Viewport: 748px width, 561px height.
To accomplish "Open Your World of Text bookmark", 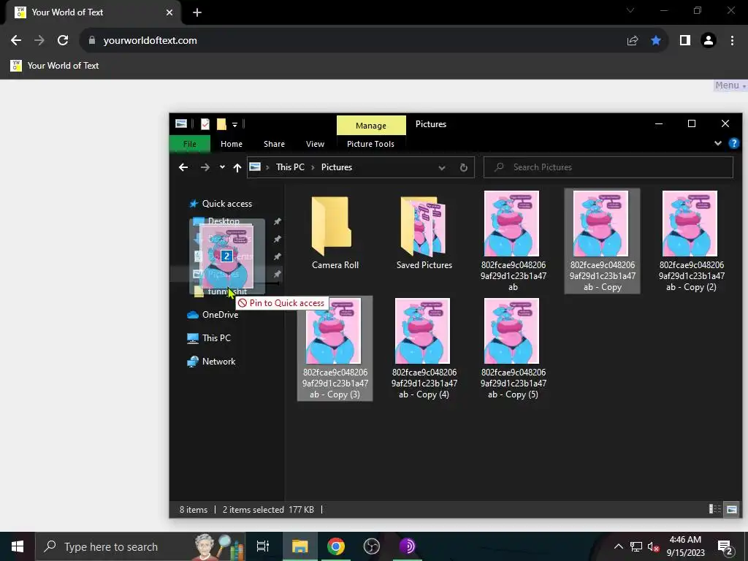I will tap(54, 65).
